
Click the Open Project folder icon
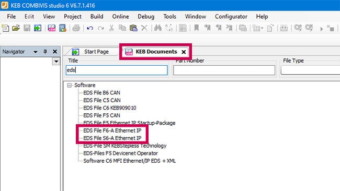pos(16,28)
